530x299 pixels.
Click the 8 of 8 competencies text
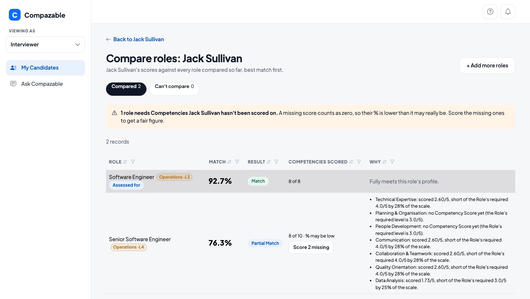tap(294, 181)
